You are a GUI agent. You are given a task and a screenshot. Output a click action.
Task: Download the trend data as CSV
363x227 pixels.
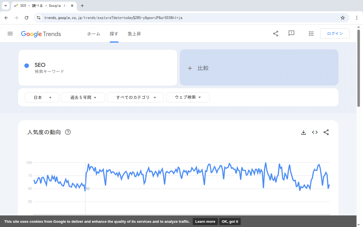[x=304, y=132]
